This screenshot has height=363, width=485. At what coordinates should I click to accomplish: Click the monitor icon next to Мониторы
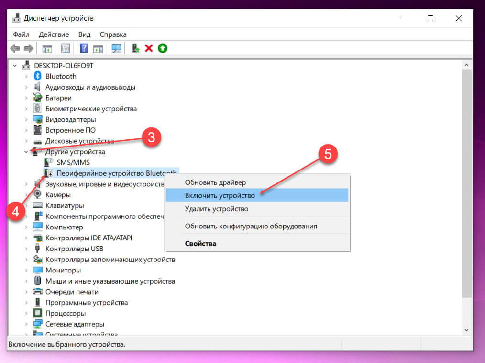tap(37, 270)
